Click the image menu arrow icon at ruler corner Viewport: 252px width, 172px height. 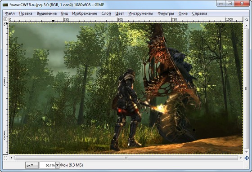coord(5,19)
